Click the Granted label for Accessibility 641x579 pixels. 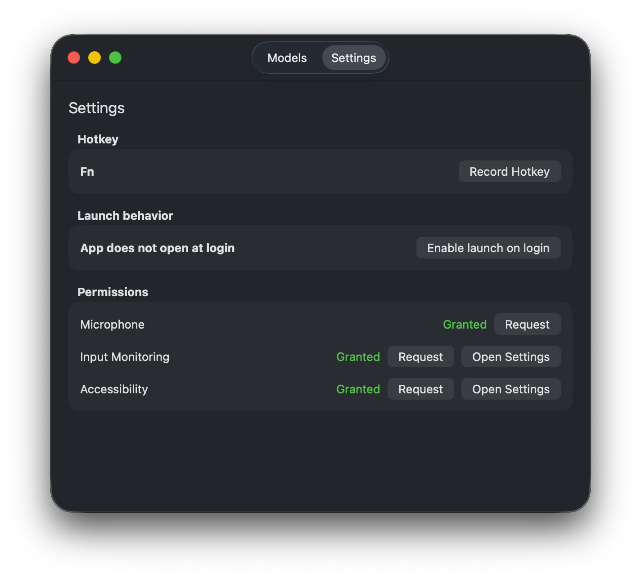358,389
